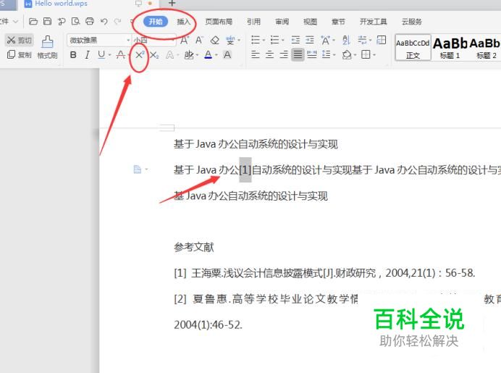Click the Increase font size icon
Viewport: 501px width, 373px height.
pos(185,41)
